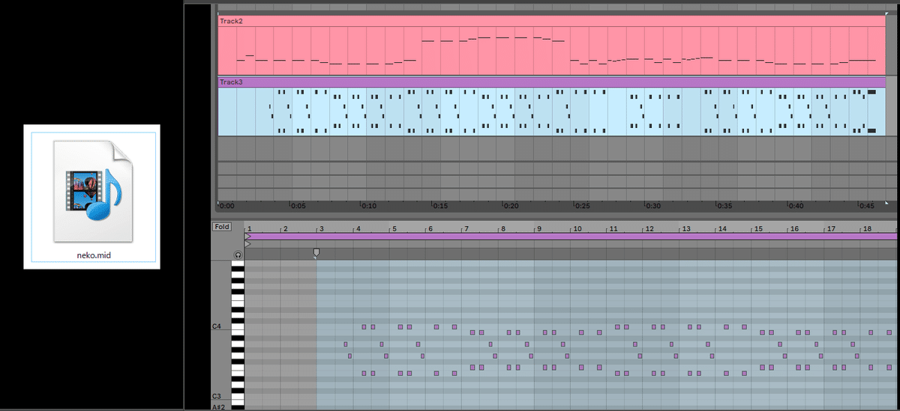Click bar number 15 in piano roll ruler
The height and width of the screenshot is (411, 900).
point(758,228)
